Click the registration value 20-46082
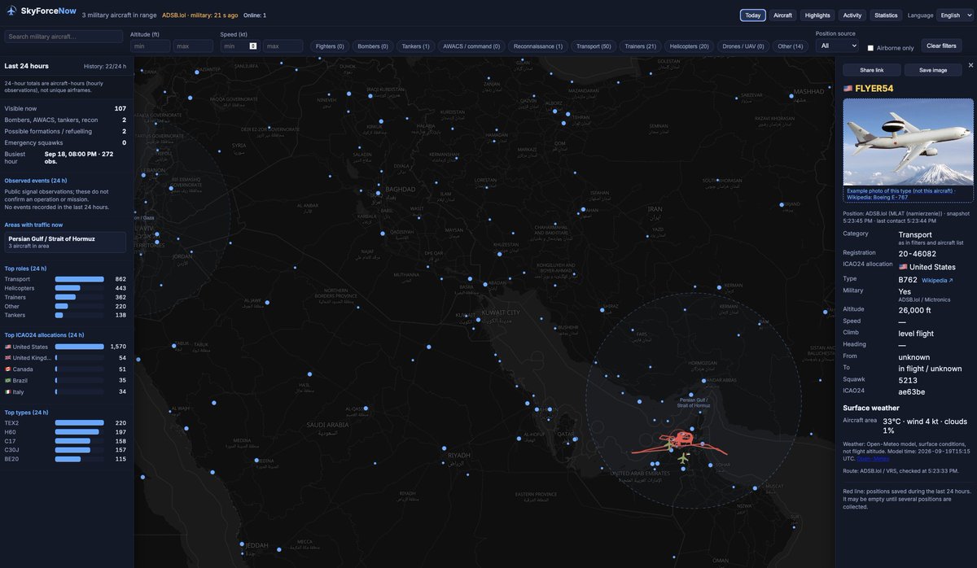This screenshot has height=568, width=977. pos(918,254)
